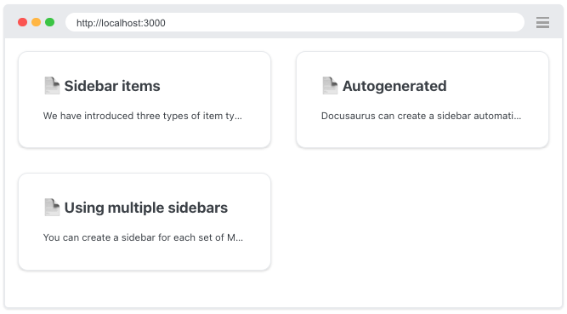Click the document icon beside Sidebar items

(52, 86)
